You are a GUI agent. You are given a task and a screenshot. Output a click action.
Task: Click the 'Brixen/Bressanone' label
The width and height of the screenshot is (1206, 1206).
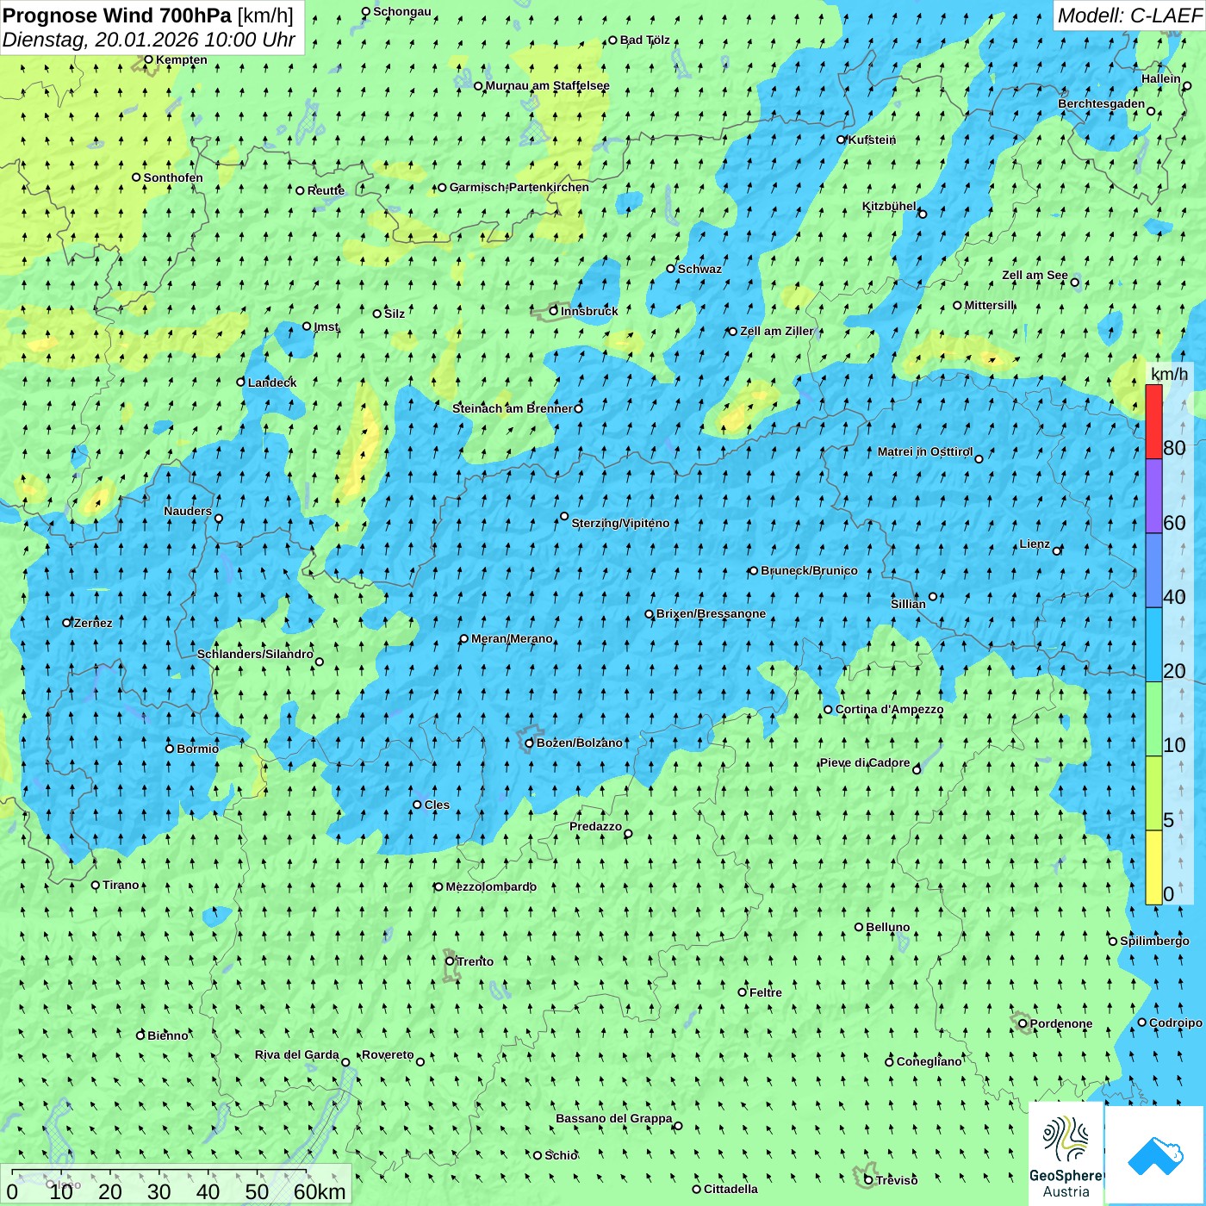click(712, 613)
